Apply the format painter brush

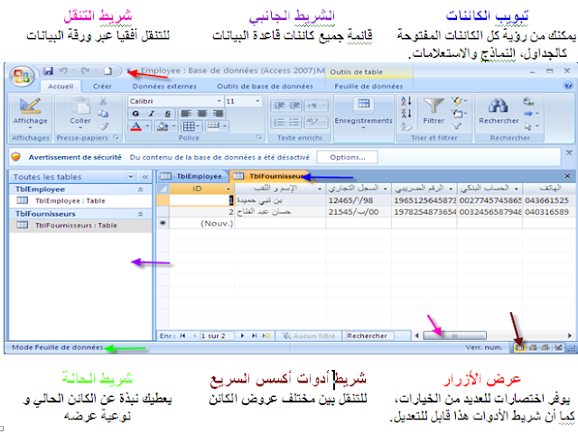click(104, 126)
